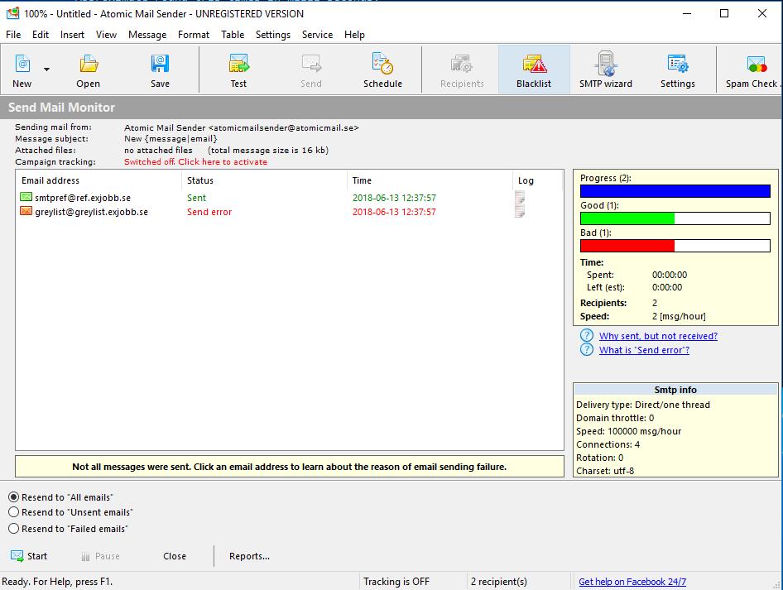The width and height of the screenshot is (783, 590).
Task: Open the Table menu
Action: (233, 35)
